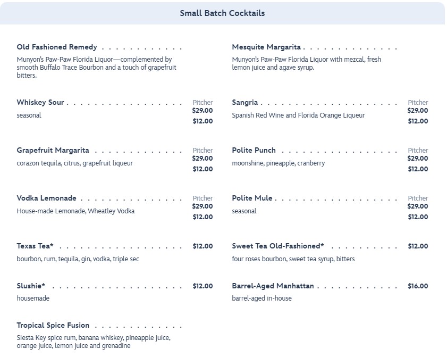Choose the Grapefruit Margarita item title
The image size is (447, 357).
tap(53, 151)
